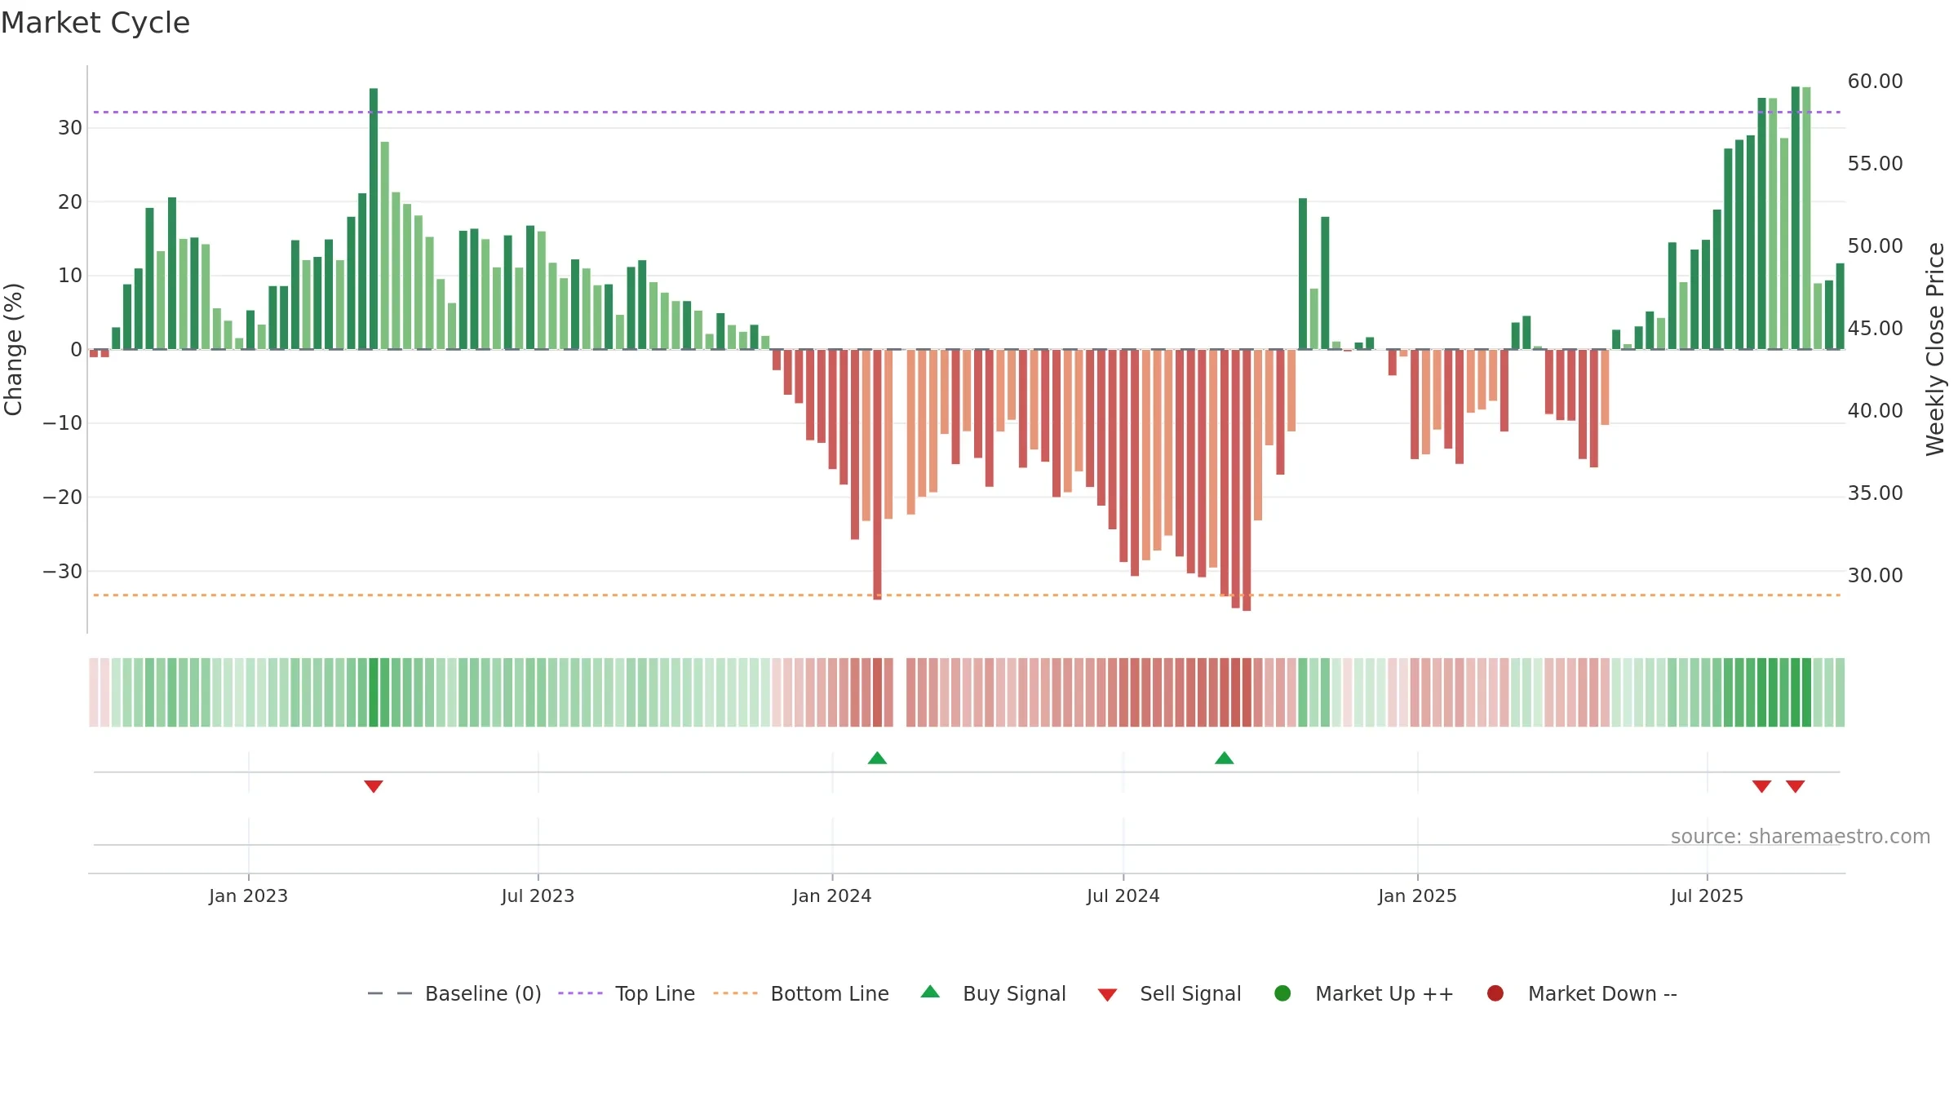Toggle the Bottom Line legend label
The image size is (1958, 1101).
click(x=830, y=994)
